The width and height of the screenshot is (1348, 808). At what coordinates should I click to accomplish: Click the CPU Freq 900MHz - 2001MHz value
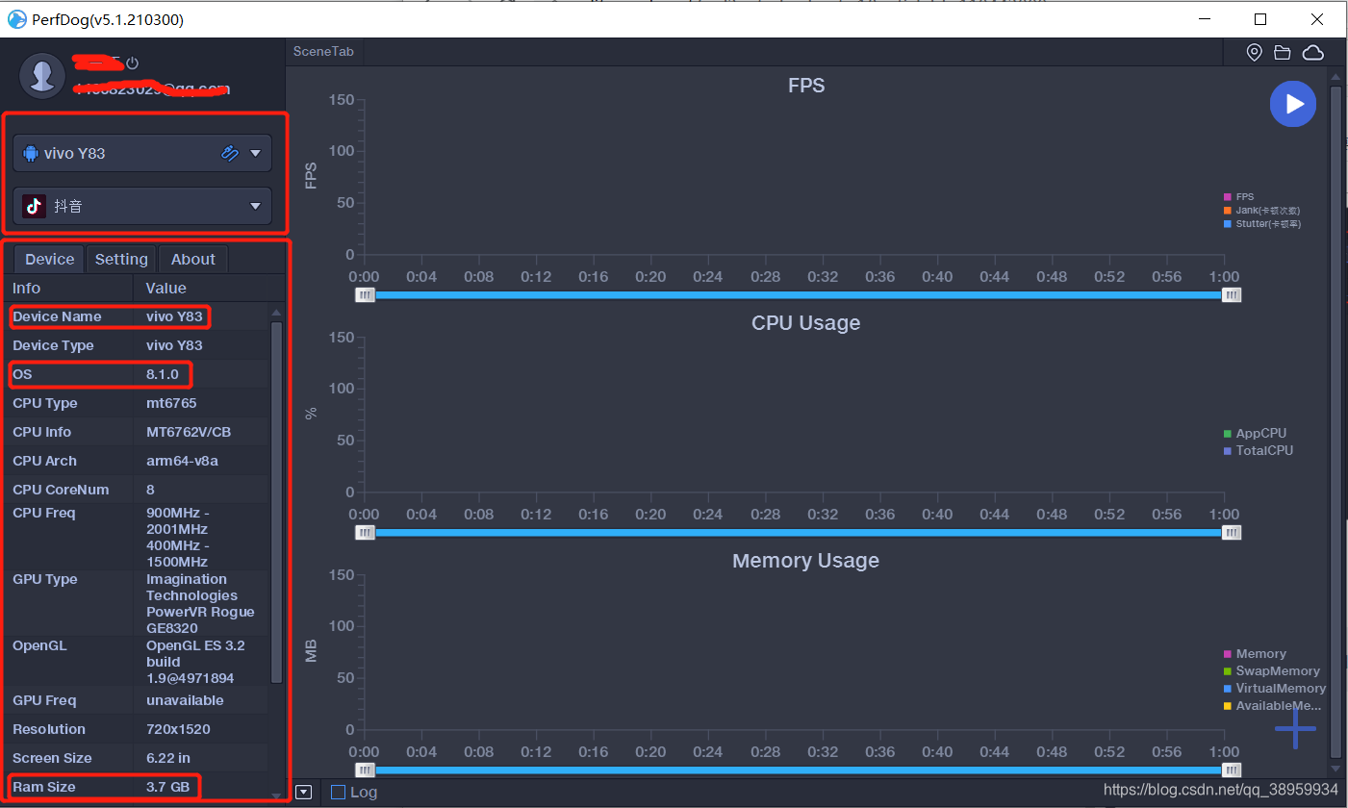(177, 520)
